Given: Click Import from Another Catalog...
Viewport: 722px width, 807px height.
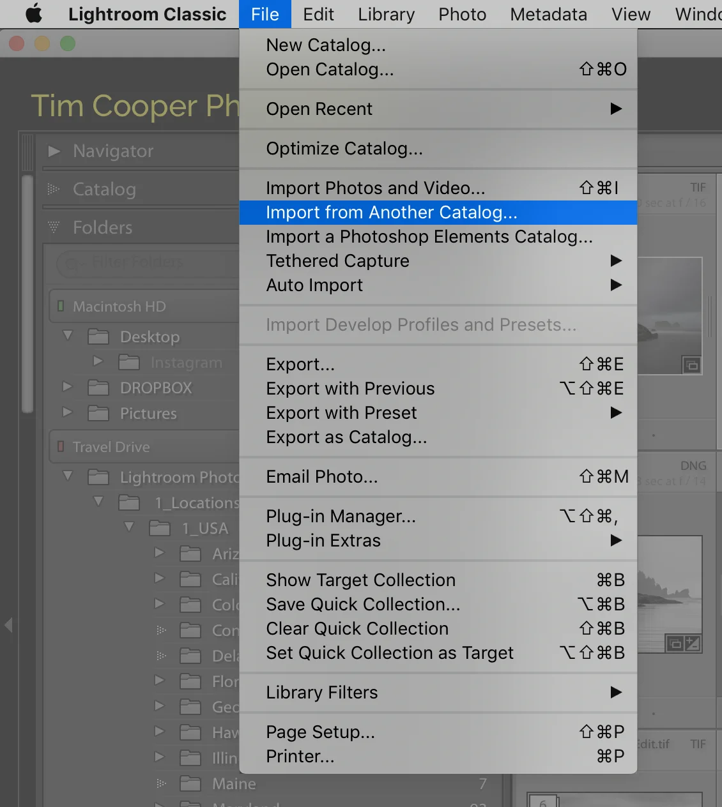Looking at the screenshot, I should click(x=438, y=213).
